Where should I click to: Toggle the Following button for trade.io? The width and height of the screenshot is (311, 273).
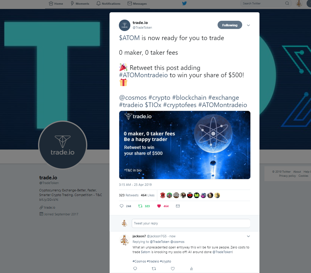point(230,25)
